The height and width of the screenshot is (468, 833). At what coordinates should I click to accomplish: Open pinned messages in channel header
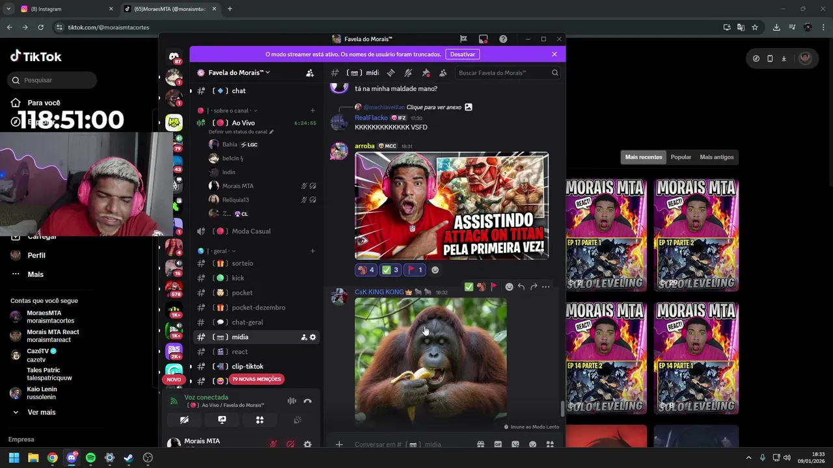click(x=426, y=73)
